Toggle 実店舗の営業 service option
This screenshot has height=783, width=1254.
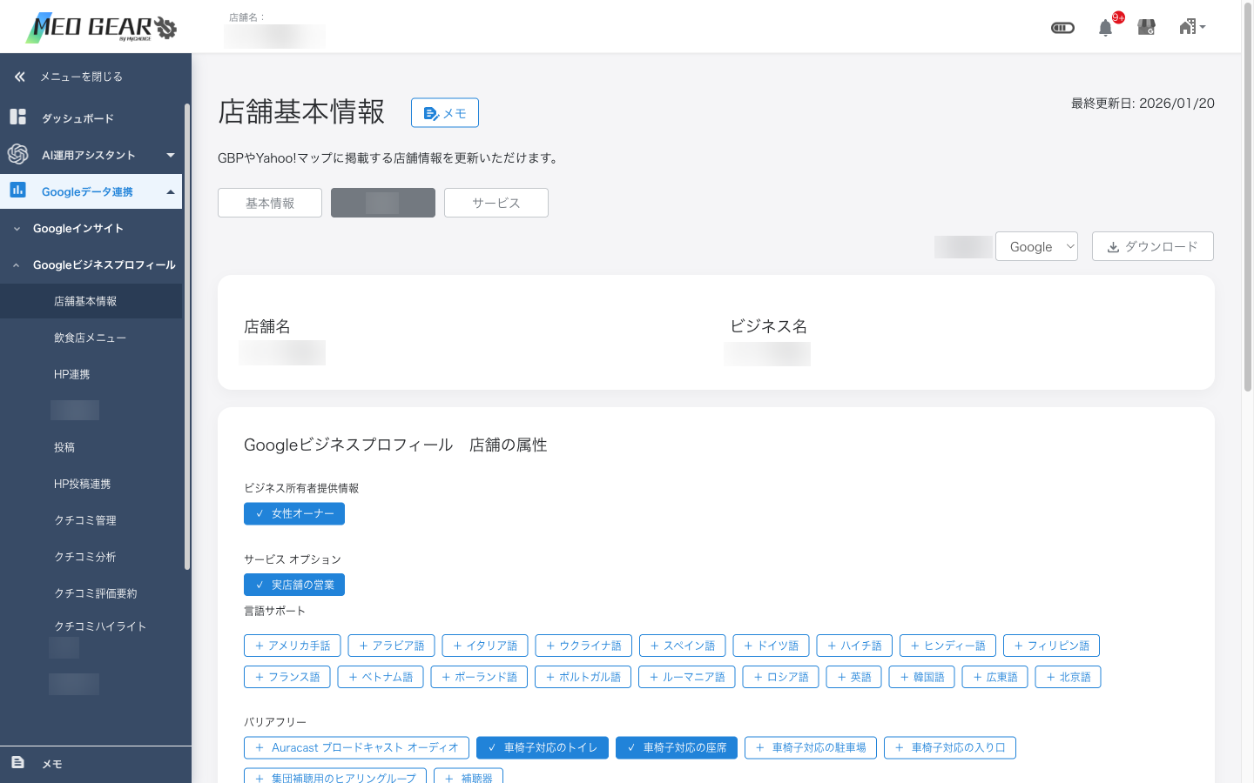coord(294,585)
